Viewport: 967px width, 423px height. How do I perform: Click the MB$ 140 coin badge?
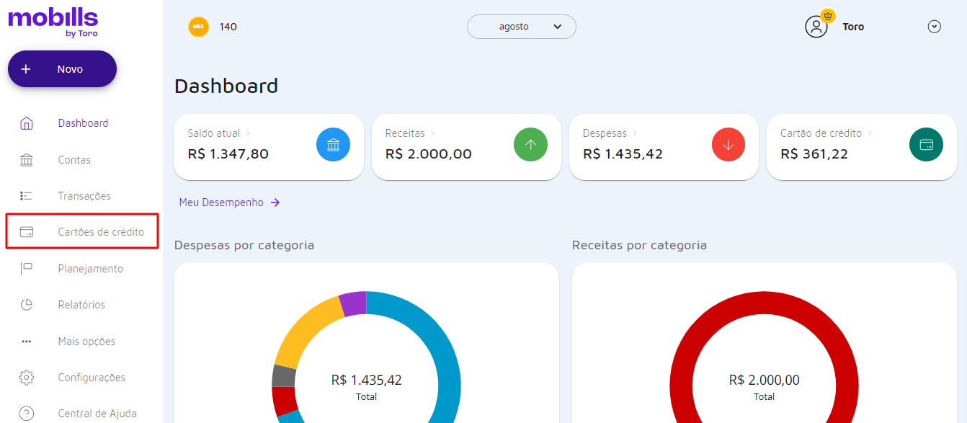(198, 26)
